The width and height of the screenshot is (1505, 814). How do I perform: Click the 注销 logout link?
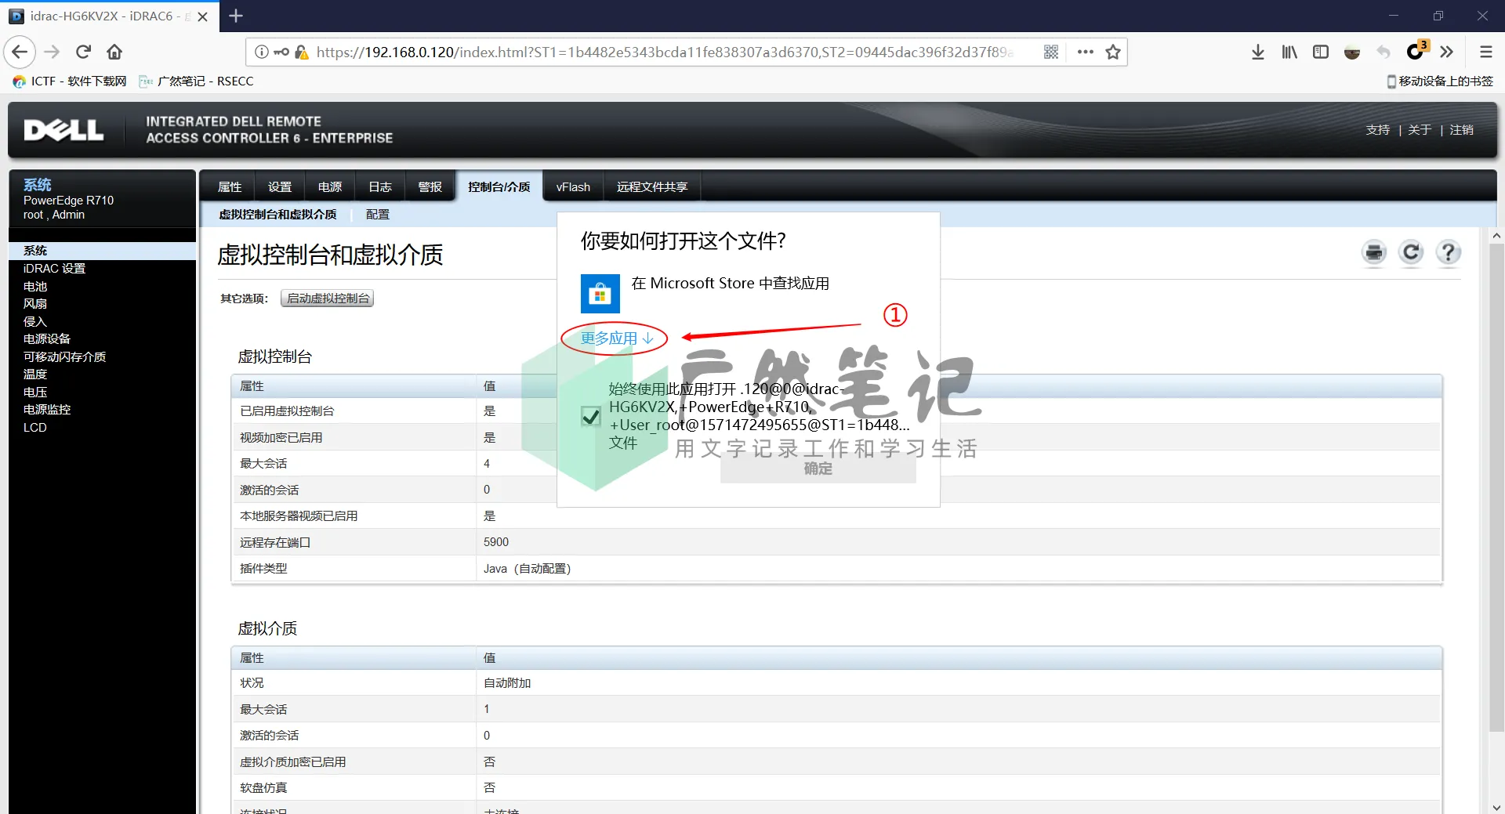click(1462, 130)
